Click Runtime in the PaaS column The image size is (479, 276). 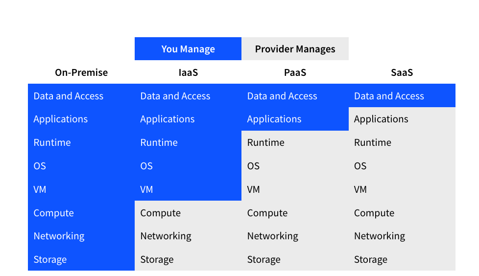click(x=265, y=142)
